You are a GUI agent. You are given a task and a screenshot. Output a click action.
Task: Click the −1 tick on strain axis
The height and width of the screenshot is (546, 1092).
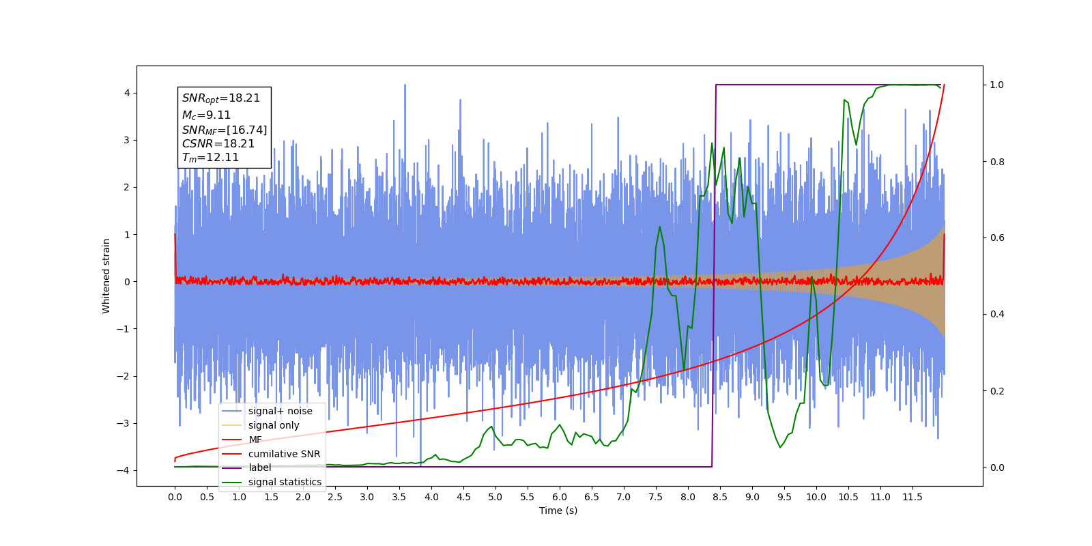click(124, 329)
